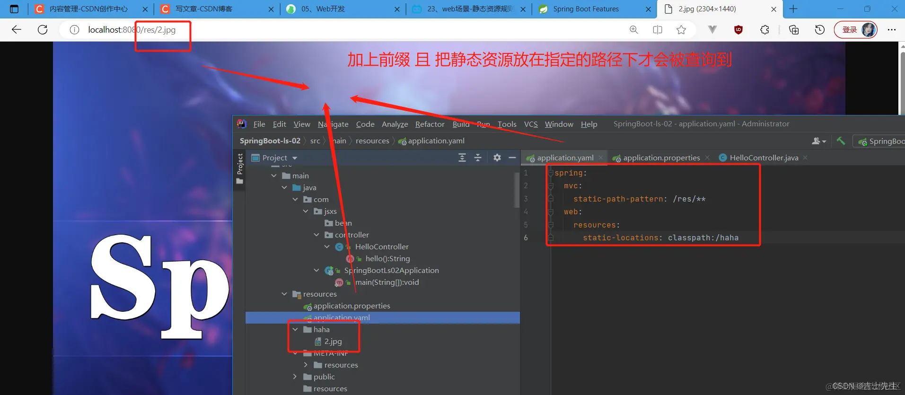The width and height of the screenshot is (905, 395).
Task: Click Collapse All icon in Project panel
Action: pos(478,158)
